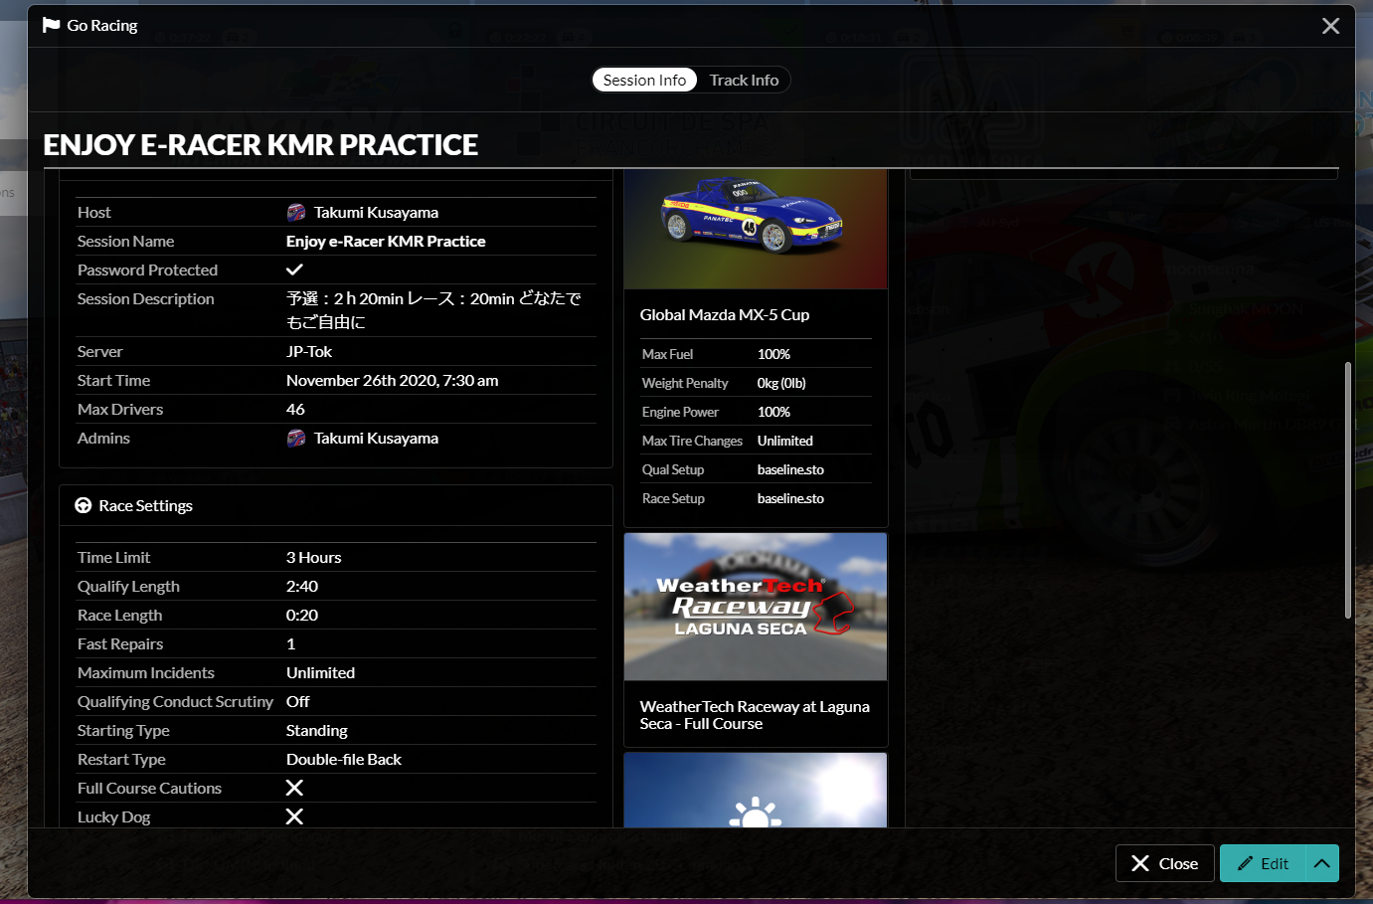Screen dimensions: 1373x904
Task: Click Engine Power value '100%'
Action: pyautogui.click(x=773, y=412)
